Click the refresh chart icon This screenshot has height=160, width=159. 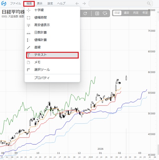85,13
